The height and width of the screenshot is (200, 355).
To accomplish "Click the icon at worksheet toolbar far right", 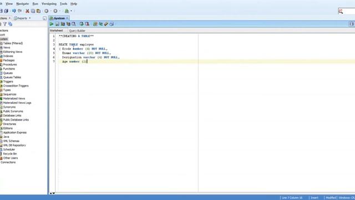I will click(x=352, y=24).
